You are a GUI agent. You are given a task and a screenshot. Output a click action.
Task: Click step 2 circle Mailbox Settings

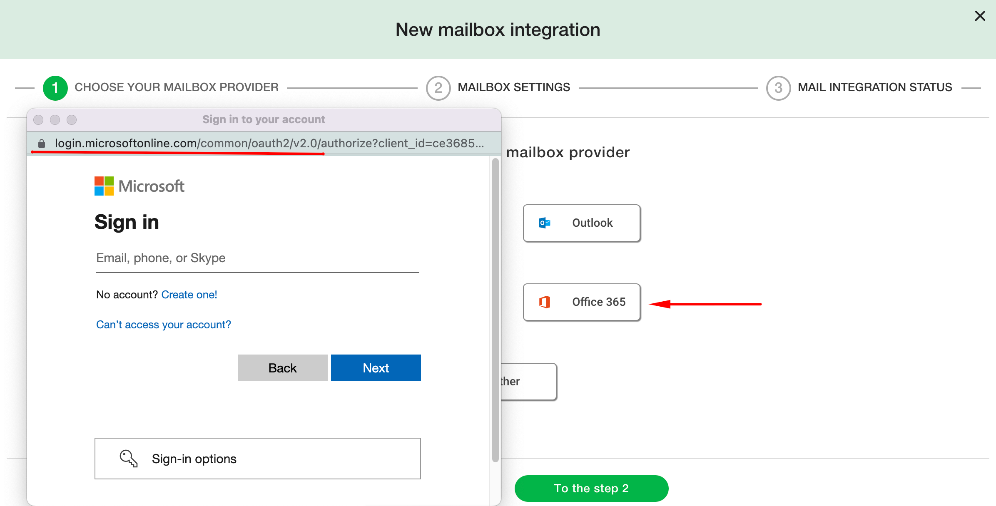[438, 88]
